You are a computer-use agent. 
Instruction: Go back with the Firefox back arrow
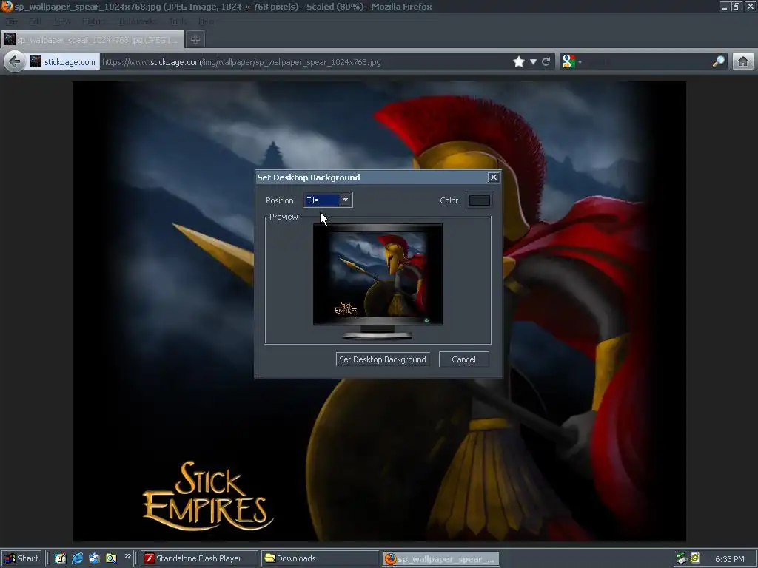point(15,62)
